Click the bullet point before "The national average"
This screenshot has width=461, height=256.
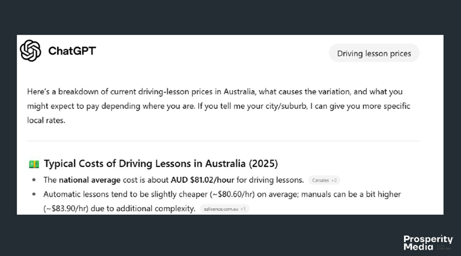point(34,180)
